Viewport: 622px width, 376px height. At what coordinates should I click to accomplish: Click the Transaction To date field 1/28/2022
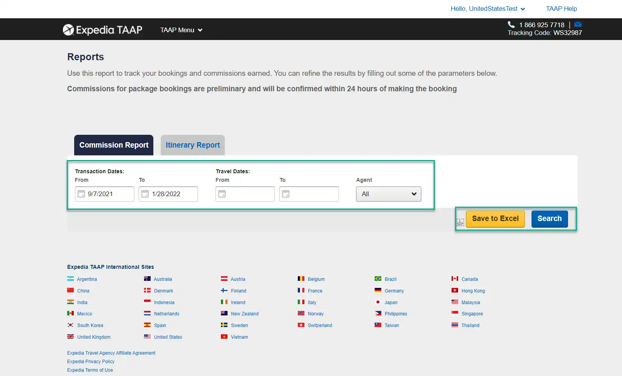click(168, 194)
